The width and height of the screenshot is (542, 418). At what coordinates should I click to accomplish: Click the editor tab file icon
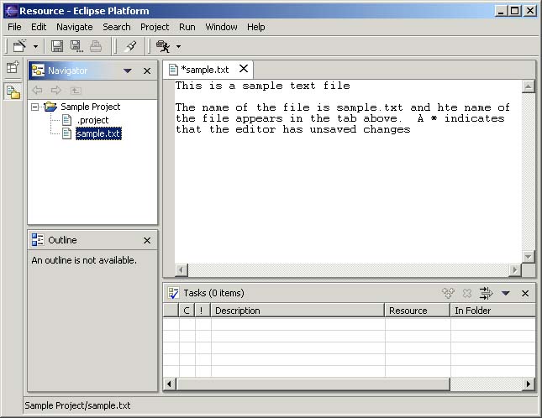(x=173, y=70)
